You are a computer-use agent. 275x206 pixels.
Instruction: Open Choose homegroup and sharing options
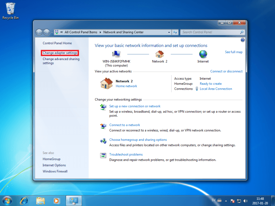click(138, 140)
